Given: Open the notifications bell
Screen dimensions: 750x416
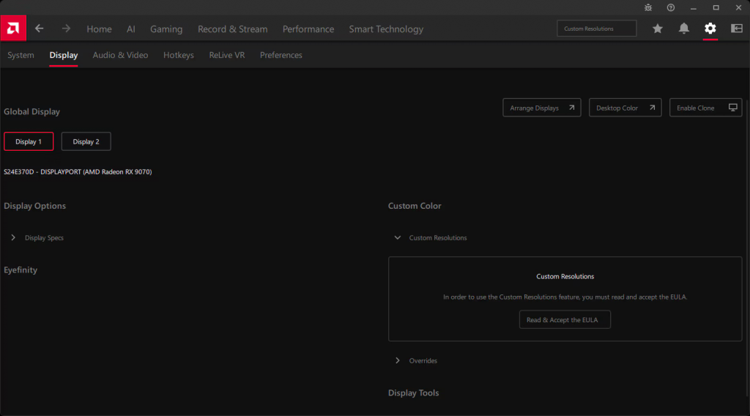Looking at the screenshot, I should click(684, 29).
